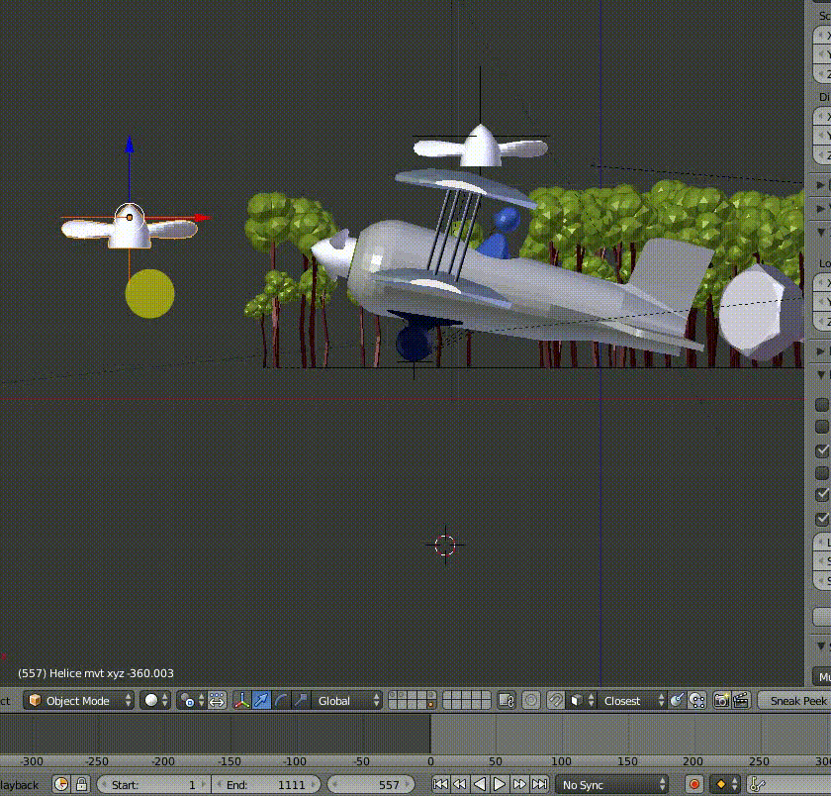Select the rotate manipulator icon
The height and width of the screenshot is (796, 831).
282,700
